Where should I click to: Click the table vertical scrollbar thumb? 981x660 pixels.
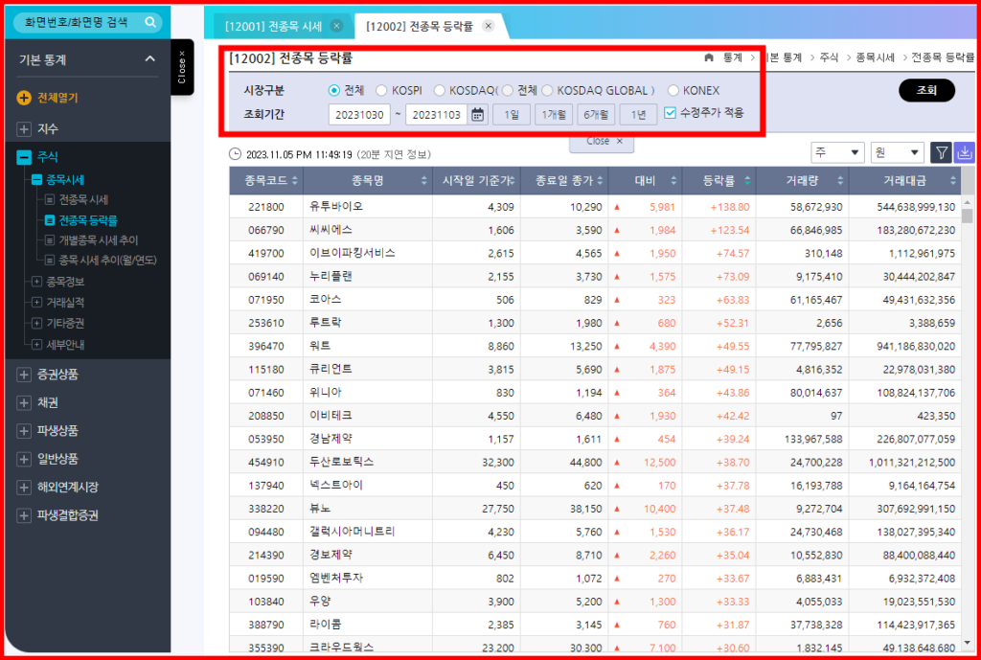[x=968, y=216]
